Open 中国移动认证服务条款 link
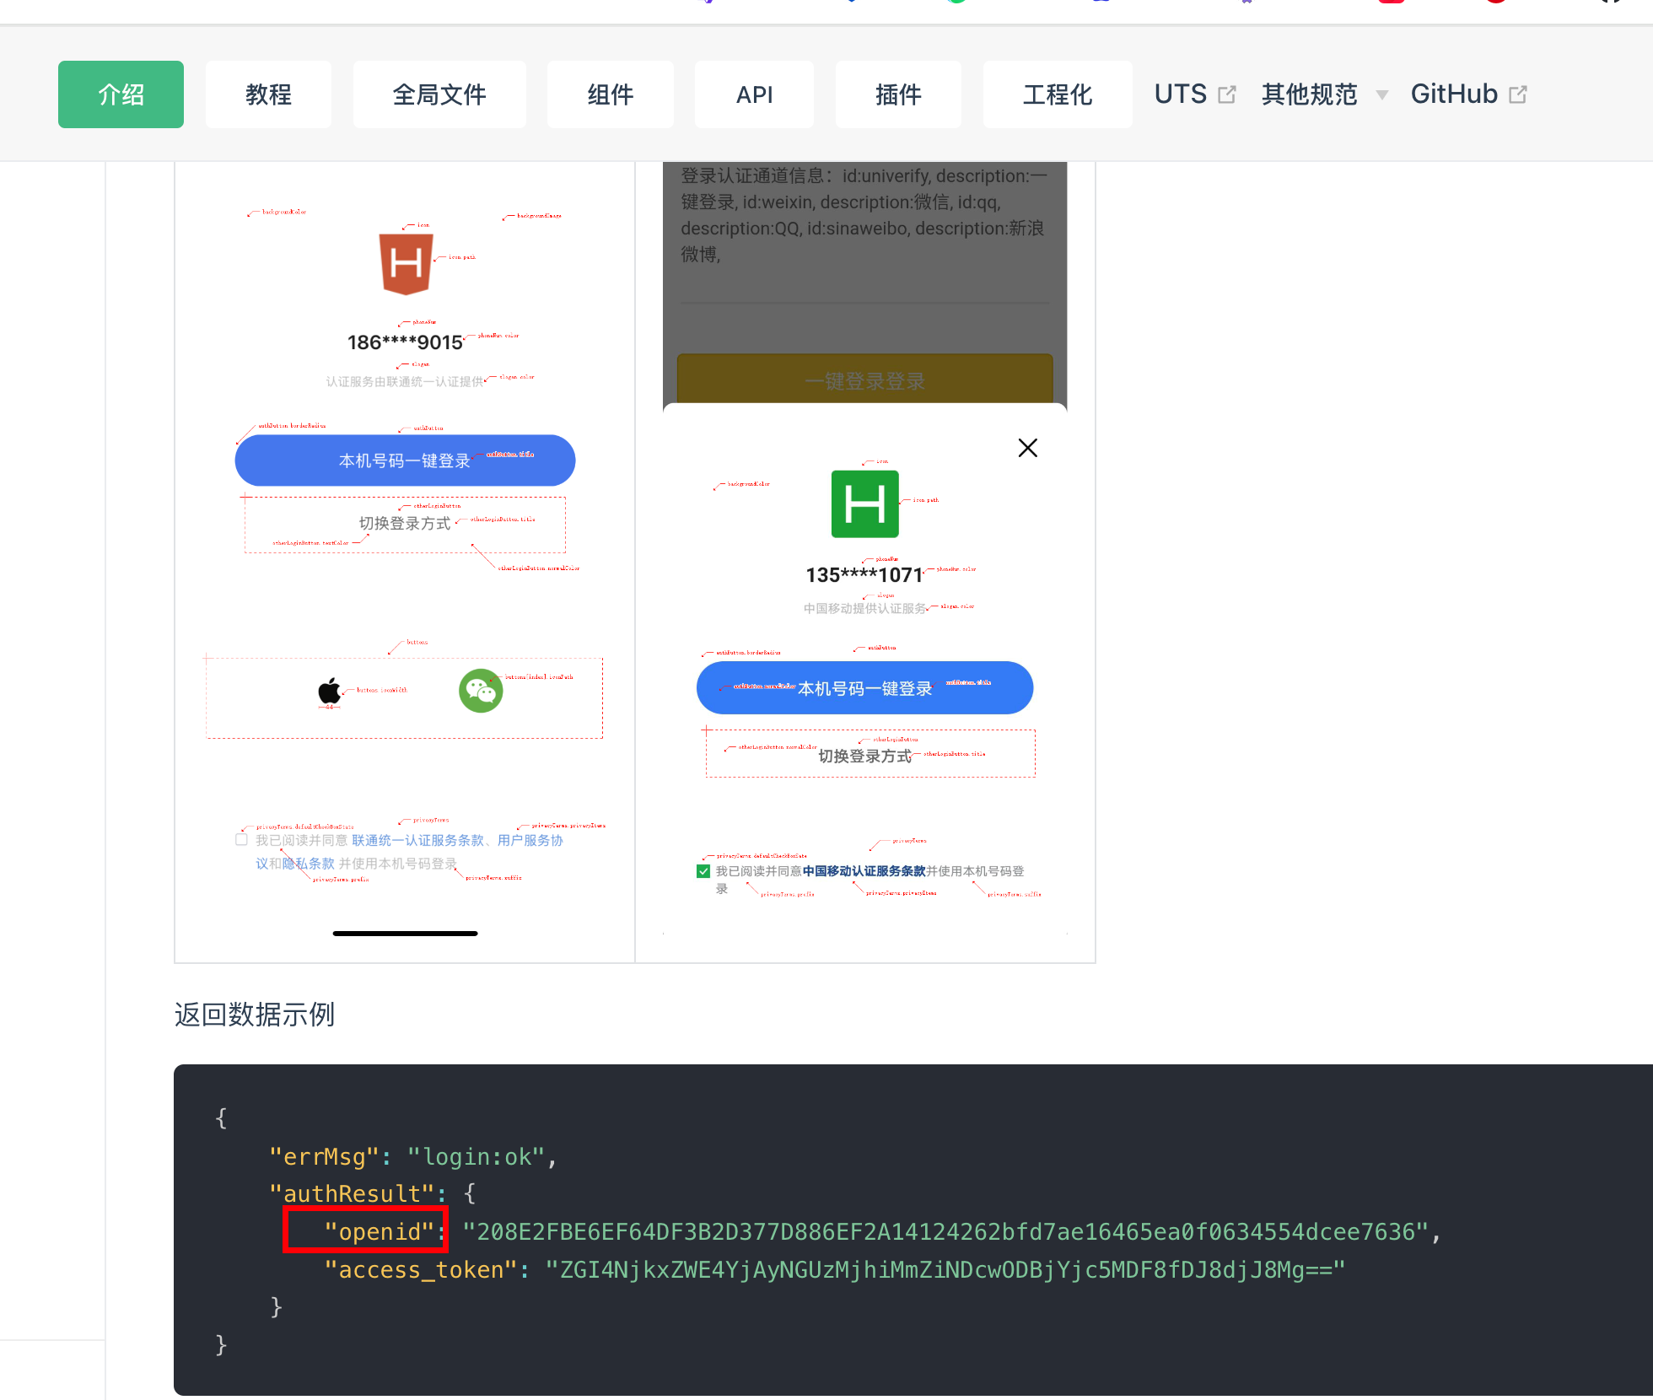 pos(864,871)
